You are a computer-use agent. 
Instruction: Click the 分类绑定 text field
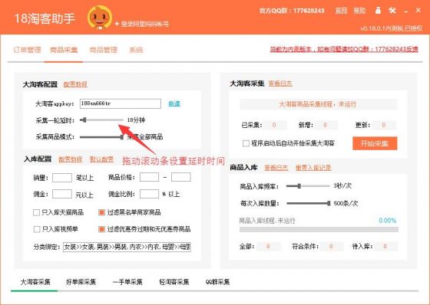pyautogui.click(x=127, y=247)
